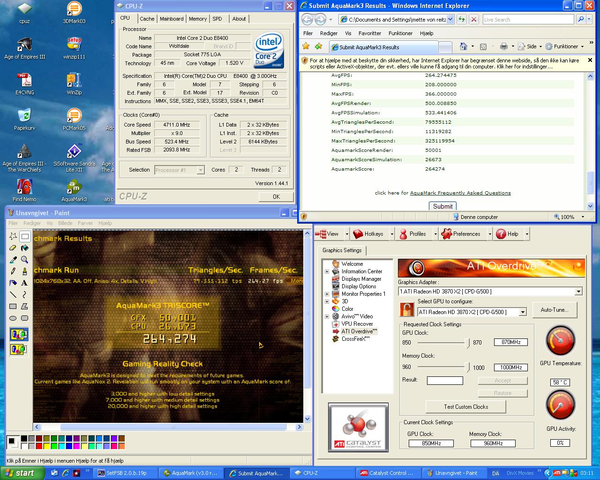Open the Favoritter menu in Internet Explorer
Viewport: 600px width, 480px height.
click(x=370, y=33)
